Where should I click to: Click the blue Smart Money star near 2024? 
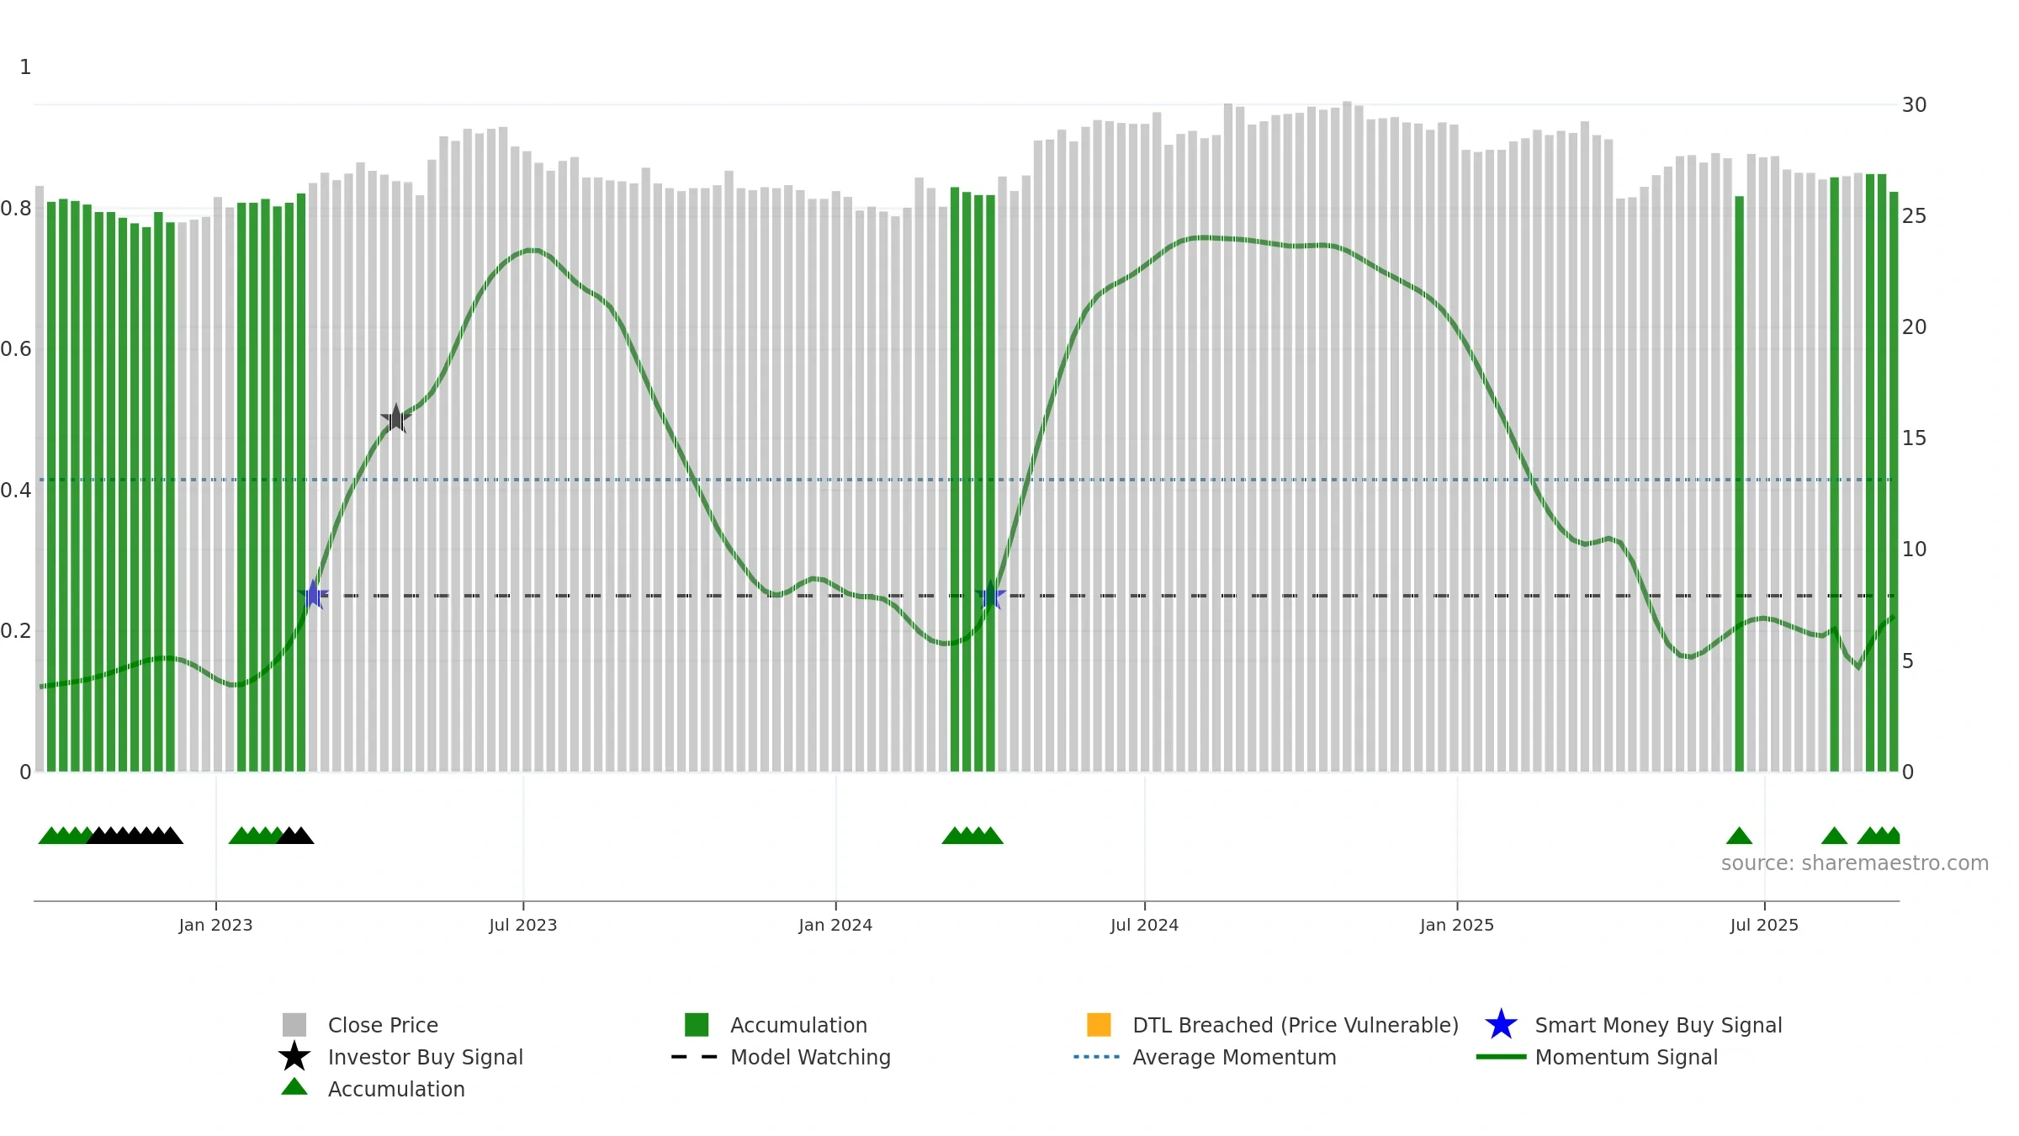click(990, 595)
